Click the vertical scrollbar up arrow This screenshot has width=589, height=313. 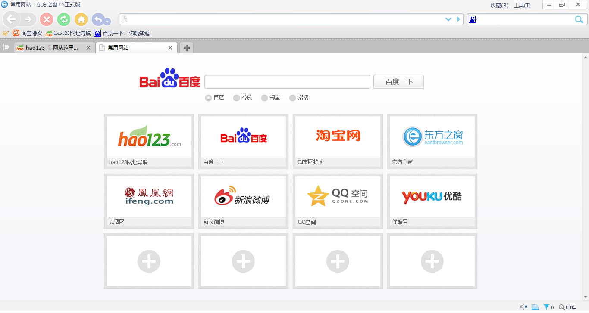[586, 57]
